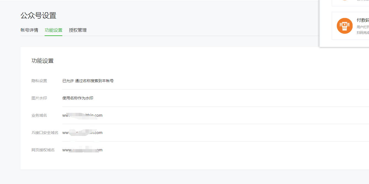
Task: Click the 功能设置 section heading
Action: (42, 61)
